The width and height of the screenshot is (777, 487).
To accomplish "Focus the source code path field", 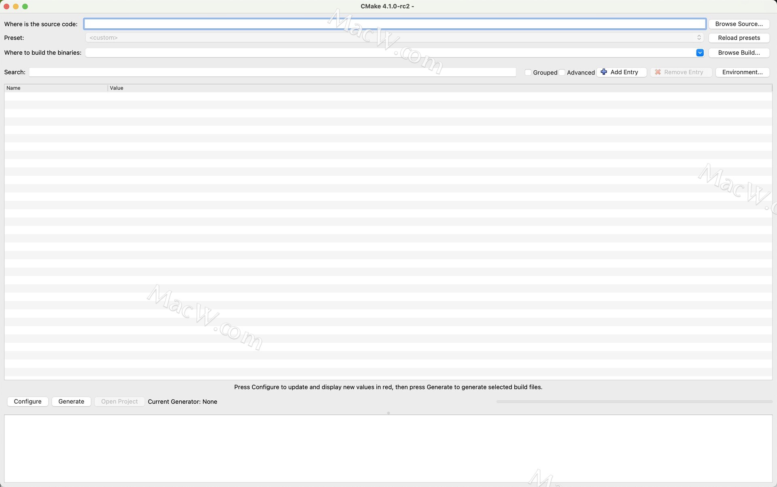I will (395, 24).
